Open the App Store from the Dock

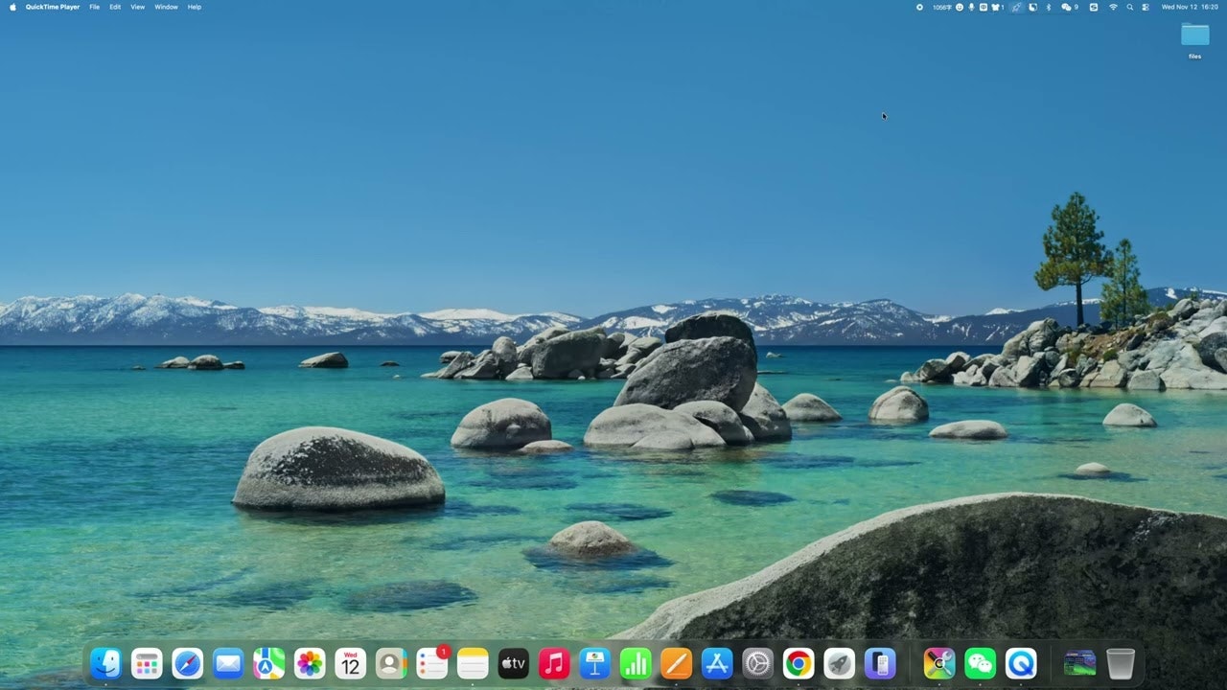click(x=717, y=663)
